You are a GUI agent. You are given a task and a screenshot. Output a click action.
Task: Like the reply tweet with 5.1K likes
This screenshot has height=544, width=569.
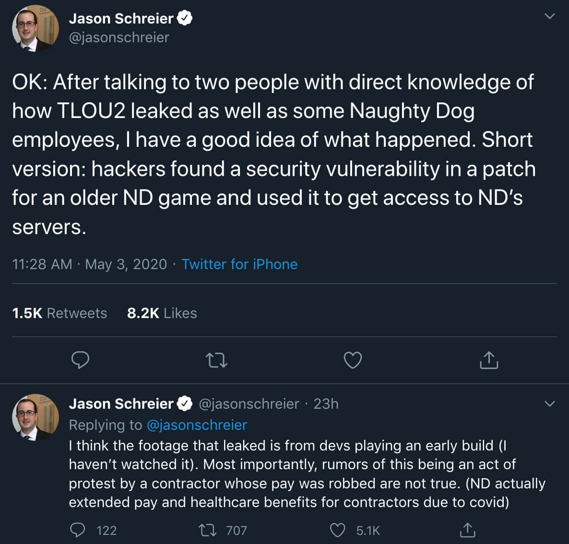[x=355, y=530]
